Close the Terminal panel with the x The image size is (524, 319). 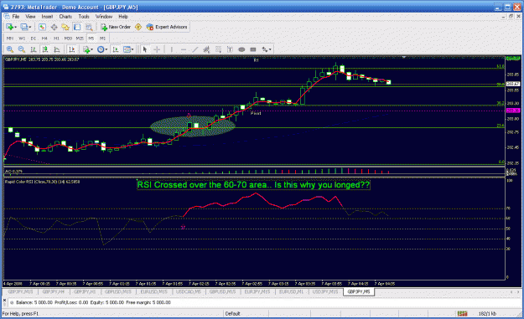[x=4, y=301]
